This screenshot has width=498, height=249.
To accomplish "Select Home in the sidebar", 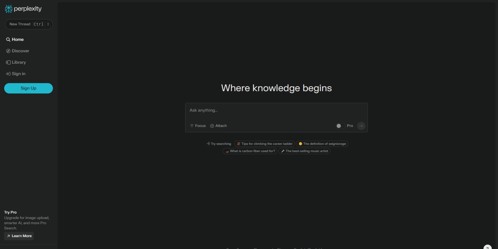I will click(x=17, y=40).
